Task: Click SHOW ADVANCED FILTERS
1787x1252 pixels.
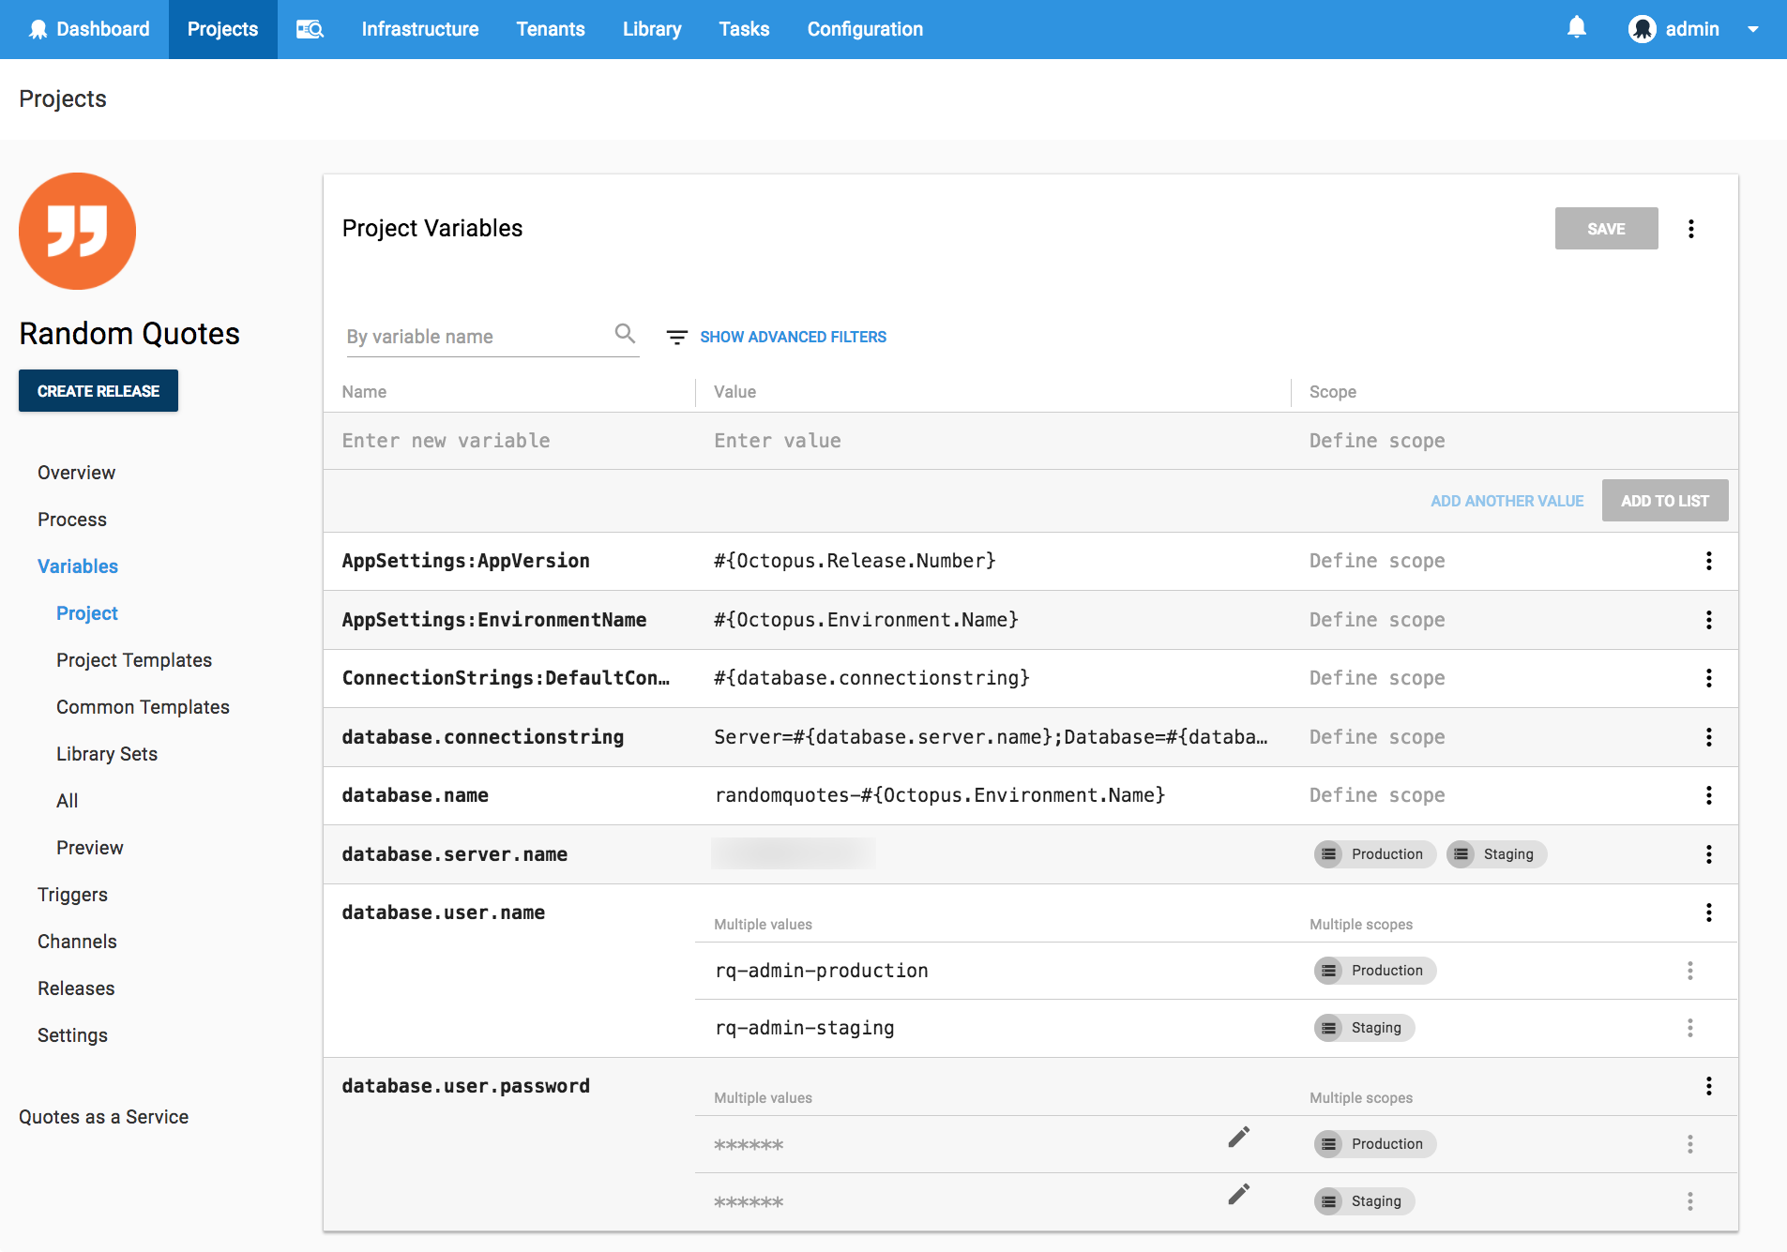Action: point(793,337)
